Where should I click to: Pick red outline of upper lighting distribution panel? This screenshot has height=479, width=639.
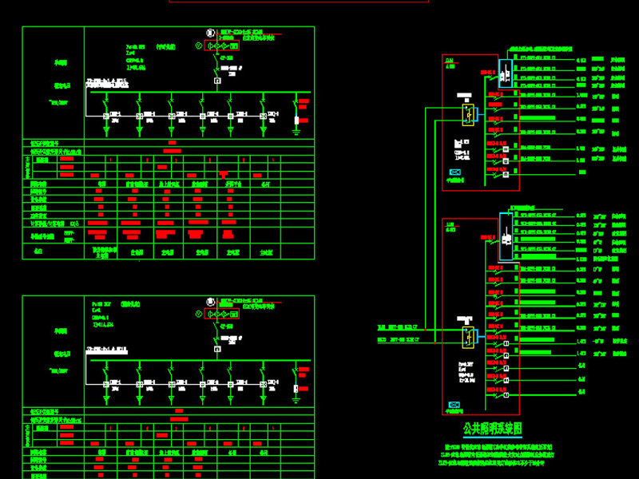(x=442, y=120)
